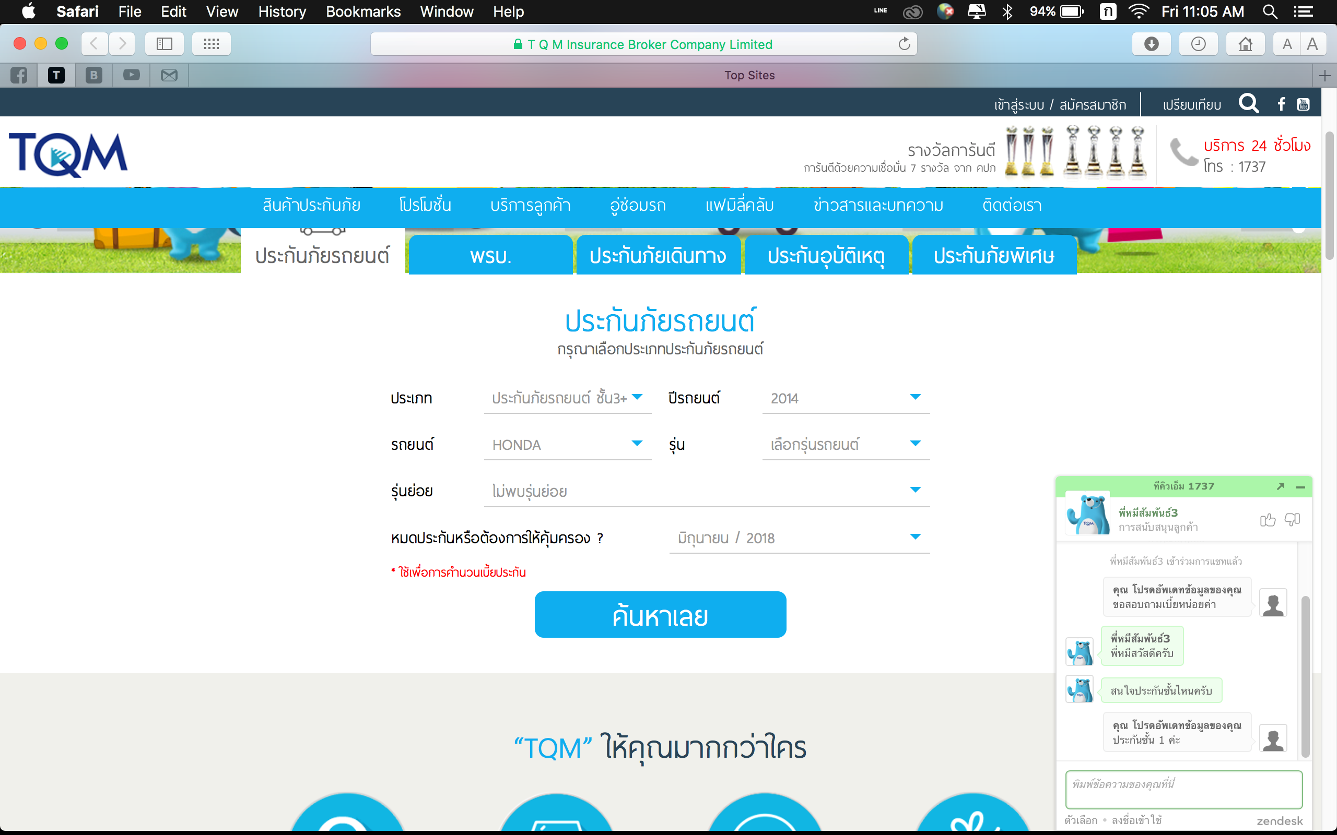This screenshot has height=835, width=1337.
Task: Go to home page via house icon
Action: tap(1245, 44)
